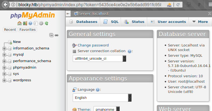This screenshot has height=111, width=212.
Task: Collapse top menu with double-arrow icon
Action: (x=210, y=14)
